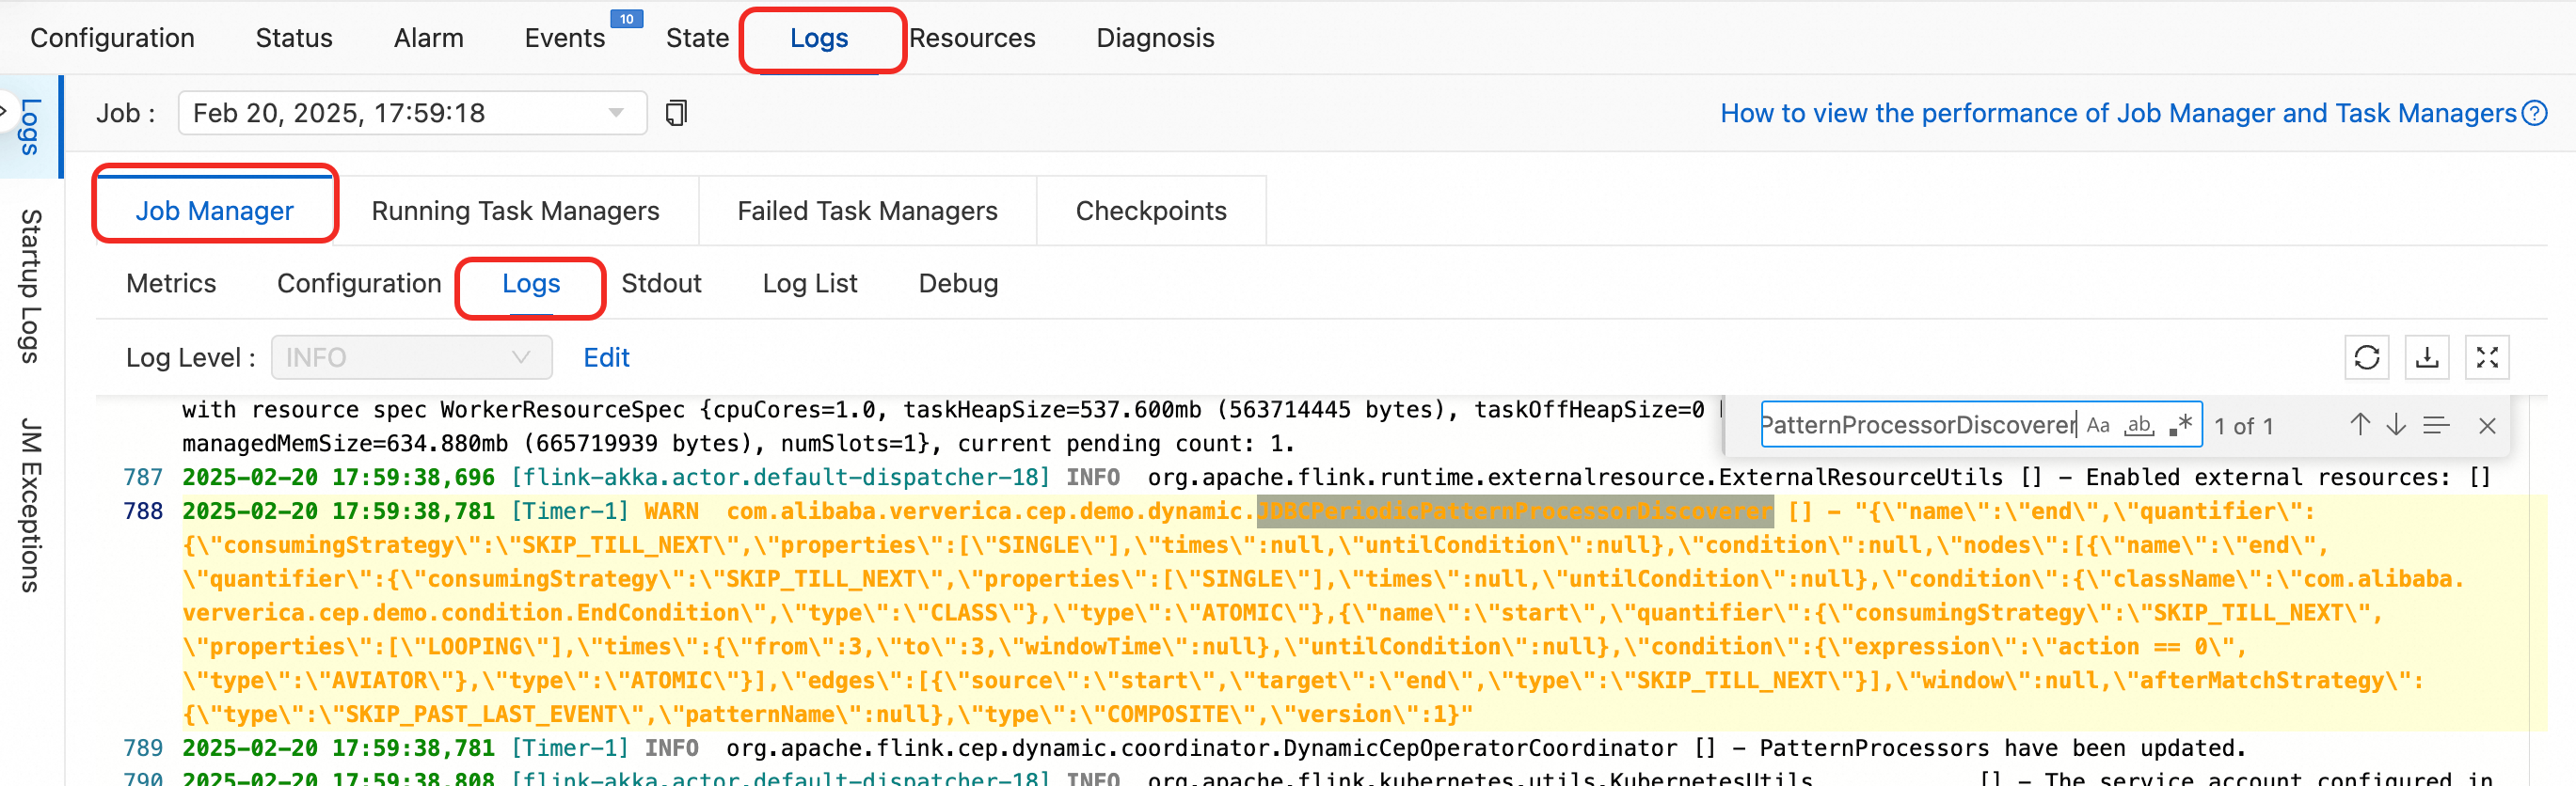The height and width of the screenshot is (786, 2576).
Task: Switch to Running Task Managers tab
Action: pyautogui.click(x=515, y=211)
